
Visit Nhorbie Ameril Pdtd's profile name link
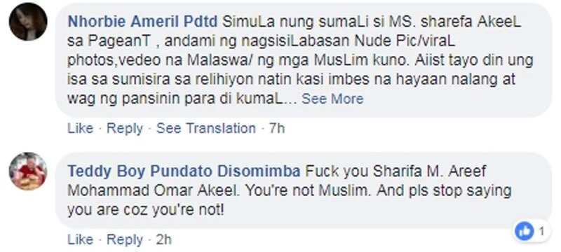click(x=142, y=22)
